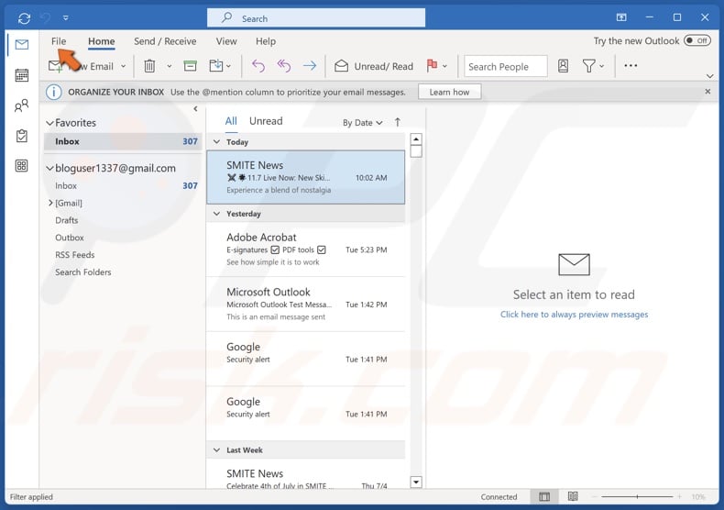724x510 pixels.
Task: Open the New Email dropdown arrow
Action: pyautogui.click(x=124, y=66)
